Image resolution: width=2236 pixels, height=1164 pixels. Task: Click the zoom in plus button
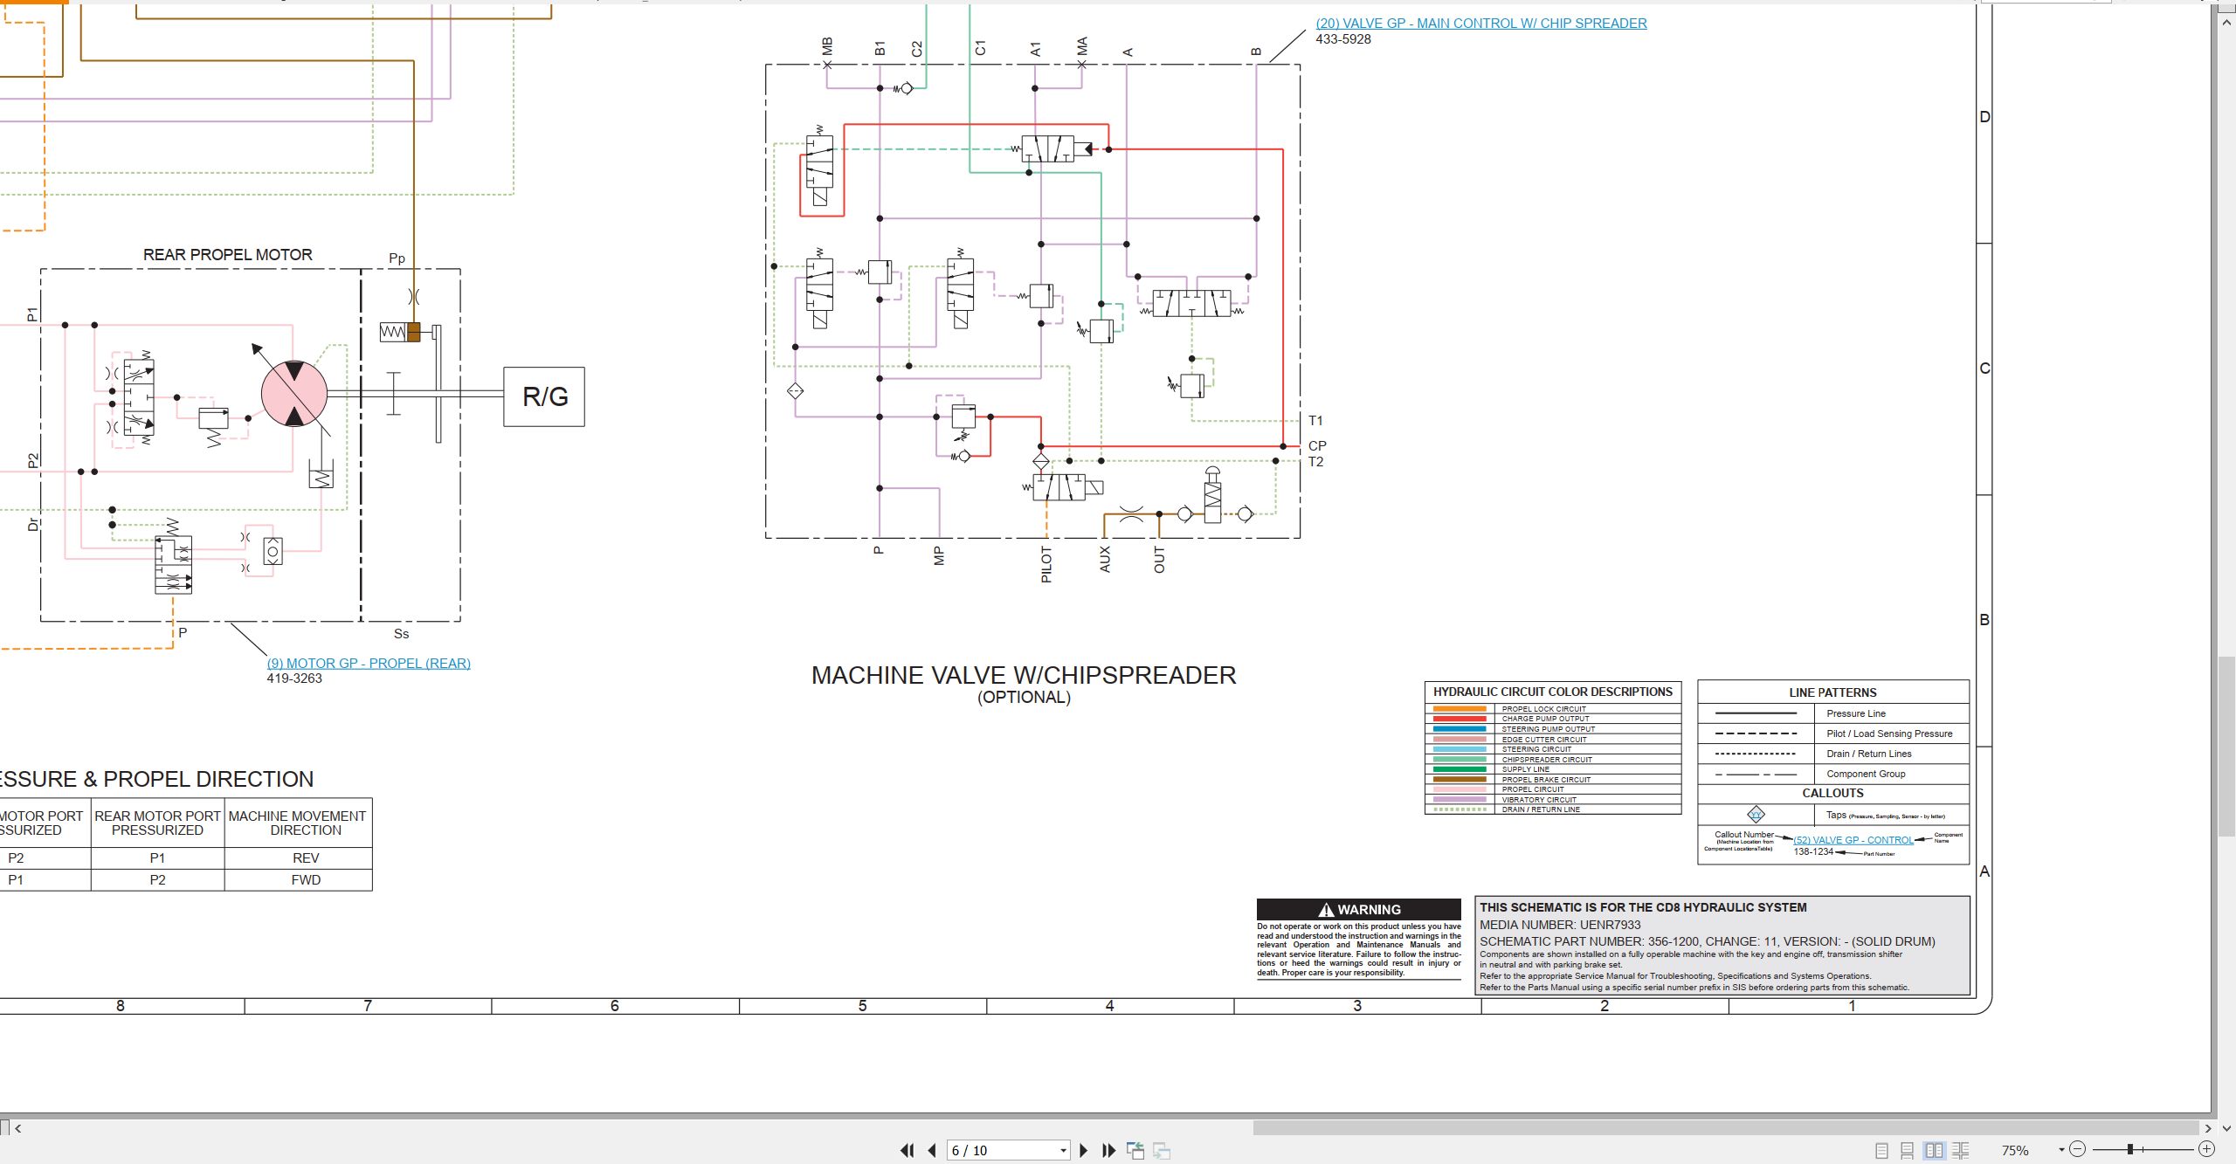click(2207, 1150)
